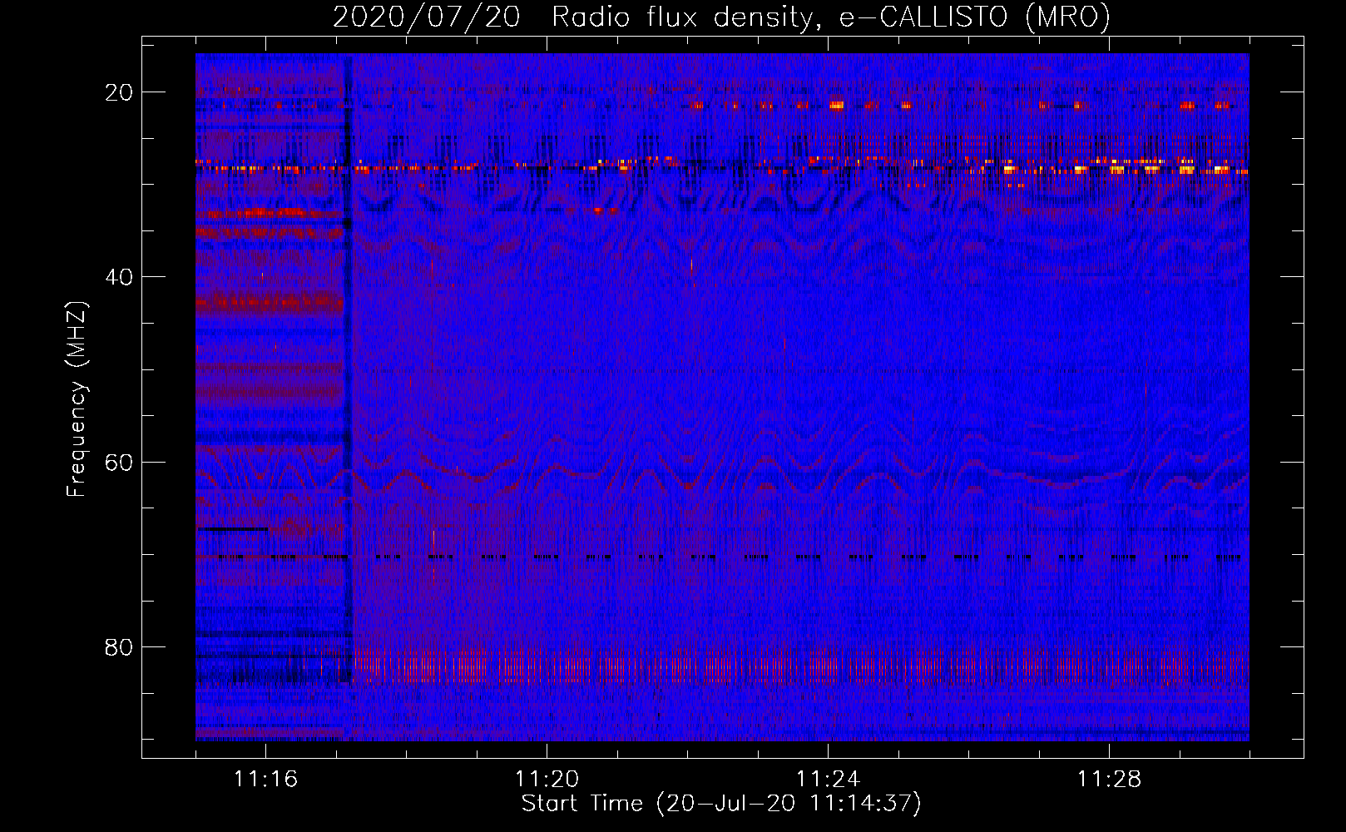Click the '60' frequency tick label
Image resolution: width=1346 pixels, height=832 pixels.
[x=120, y=462]
